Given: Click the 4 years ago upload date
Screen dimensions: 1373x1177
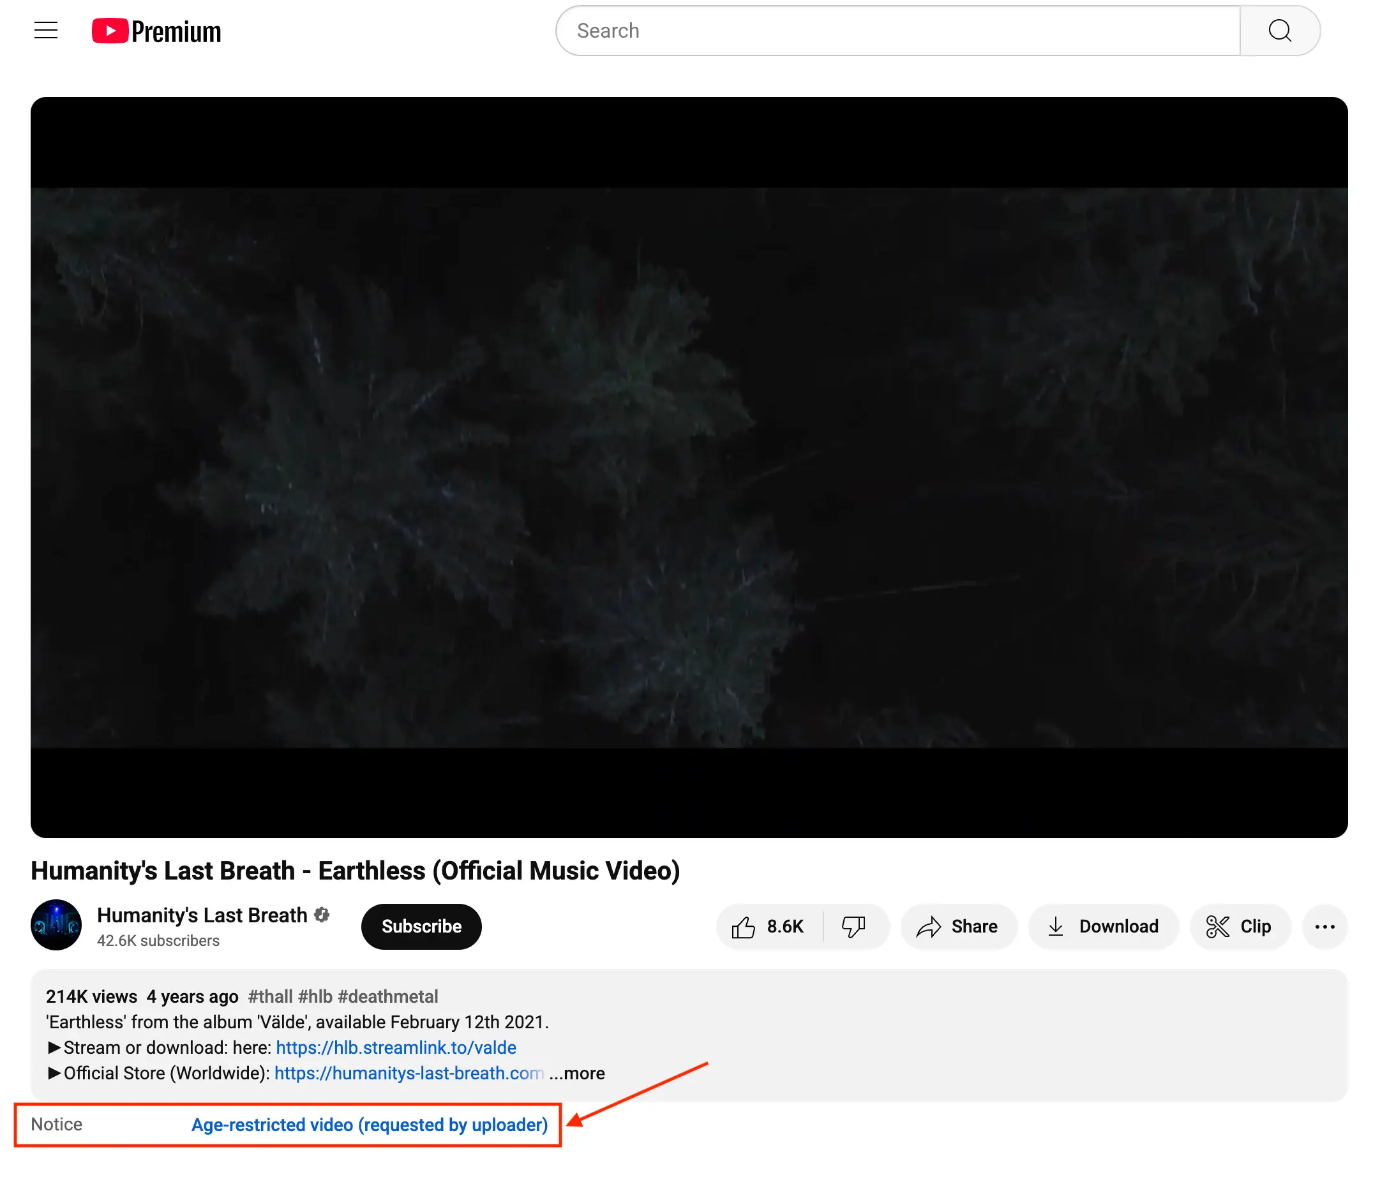Looking at the screenshot, I should tap(192, 996).
